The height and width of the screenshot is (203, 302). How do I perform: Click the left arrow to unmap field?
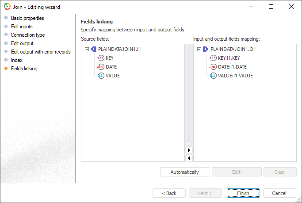[189, 158]
